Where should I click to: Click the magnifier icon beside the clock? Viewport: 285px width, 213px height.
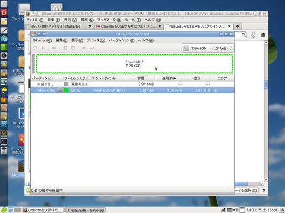click(x=282, y=210)
